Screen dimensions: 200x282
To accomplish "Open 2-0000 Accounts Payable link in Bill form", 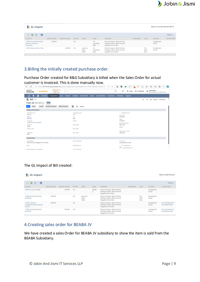I will (34, 123).
